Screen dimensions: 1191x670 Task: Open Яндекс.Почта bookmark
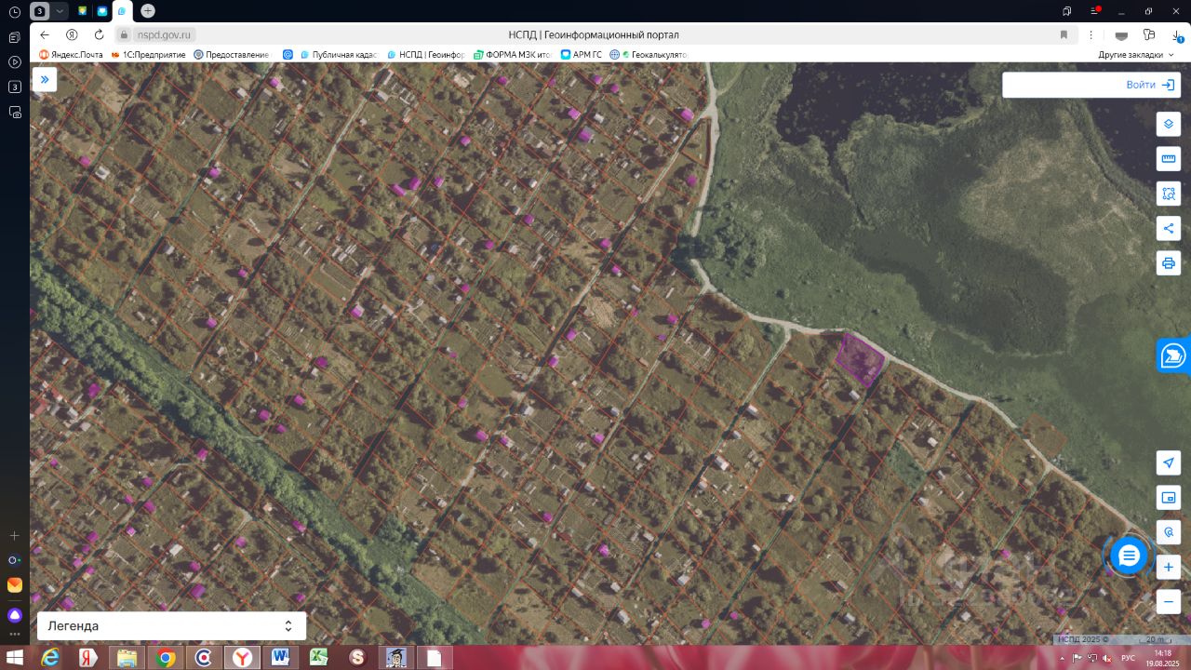tap(71, 55)
